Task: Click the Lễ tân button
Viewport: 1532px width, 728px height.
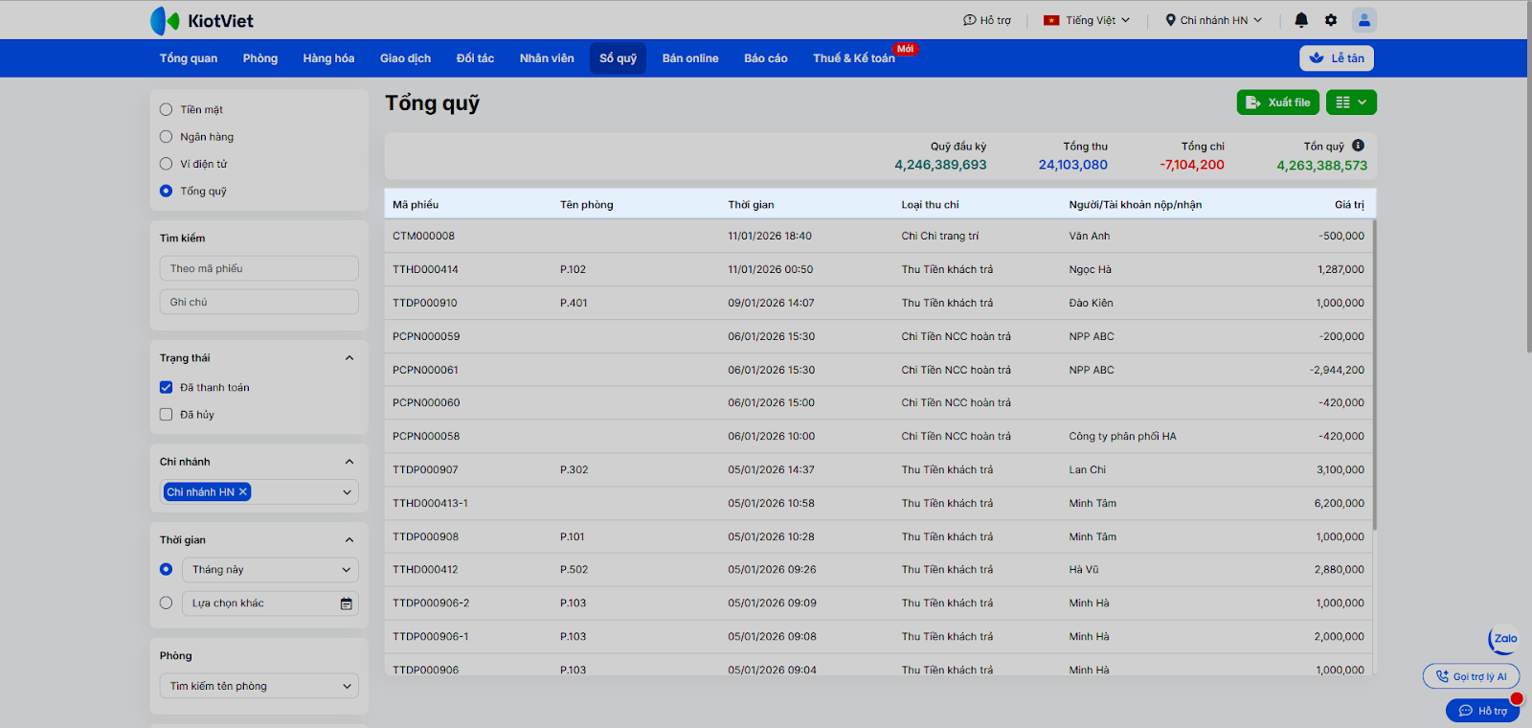Action: [1336, 58]
